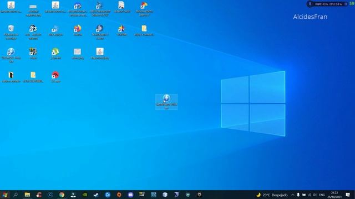Open the circled C taskbar icon
355x199 pixels.
click(50, 195)
